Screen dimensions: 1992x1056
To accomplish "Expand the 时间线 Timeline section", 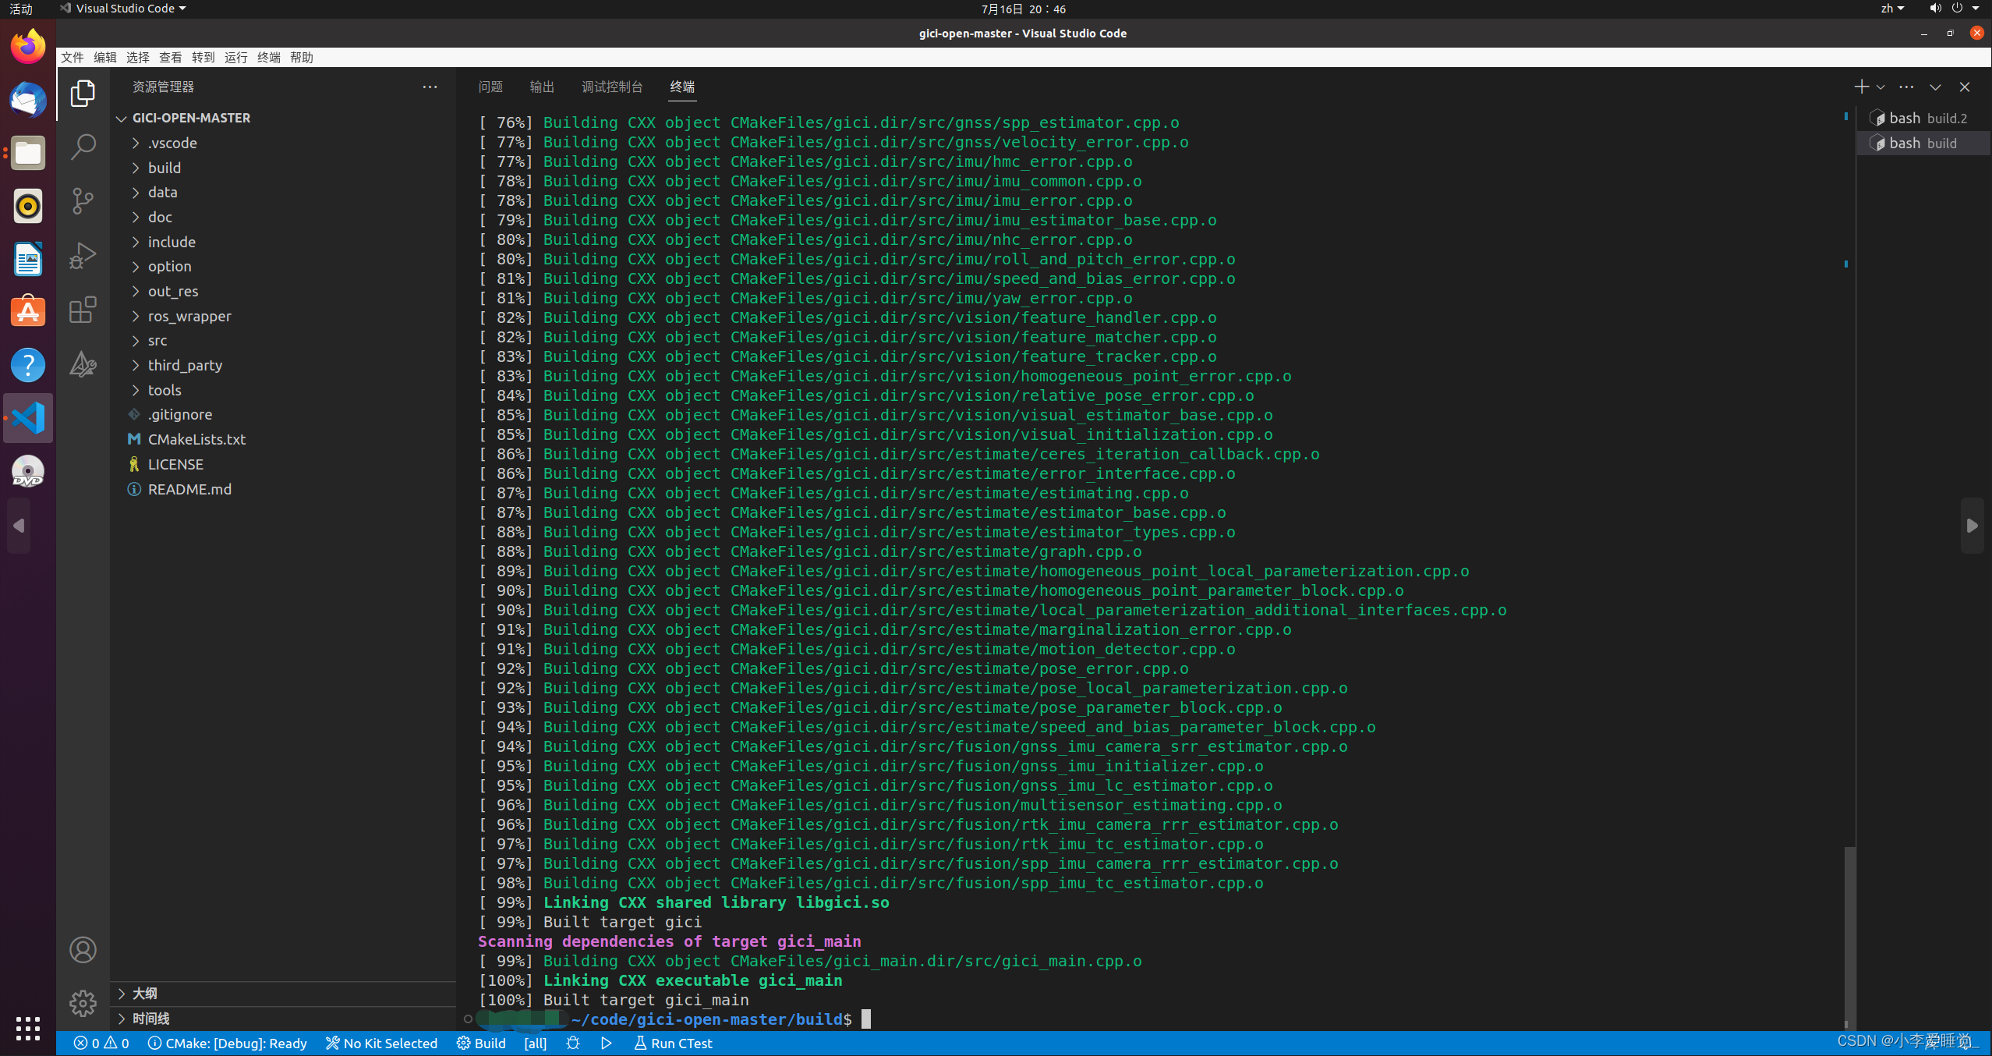I will pyautogui.click(x=151, y=1018).
